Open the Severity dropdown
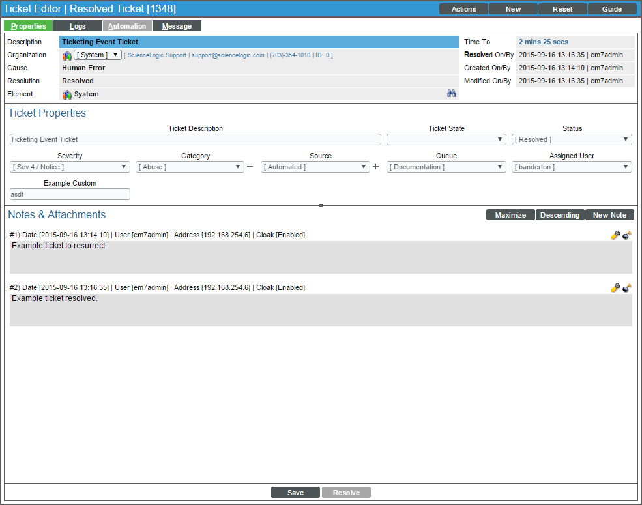Viewport: 642px width, 505px height. pos(70,167)
